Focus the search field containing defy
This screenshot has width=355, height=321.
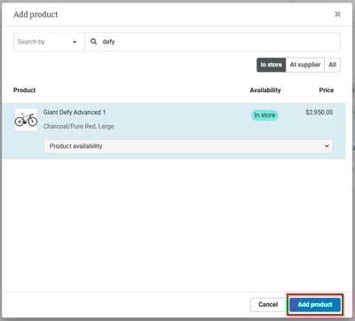coord(212,42)
